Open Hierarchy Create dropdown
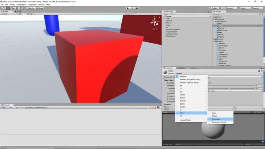The height and width of the screenshot is (149, 265). pyautogui.click(x=166, y=14)
